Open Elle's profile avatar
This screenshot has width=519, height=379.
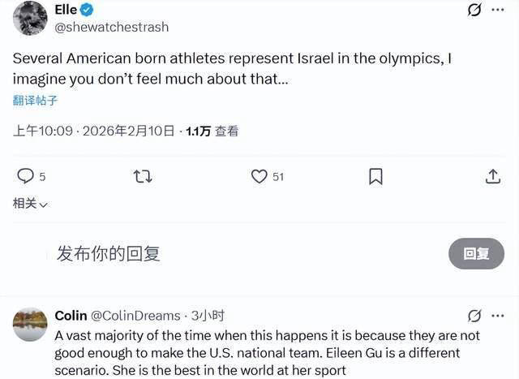(30, 17)
